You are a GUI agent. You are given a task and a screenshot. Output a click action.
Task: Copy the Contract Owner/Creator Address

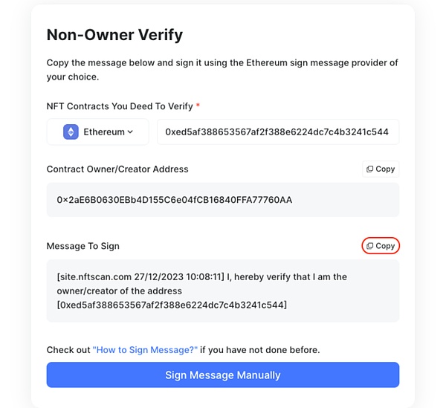381,169
